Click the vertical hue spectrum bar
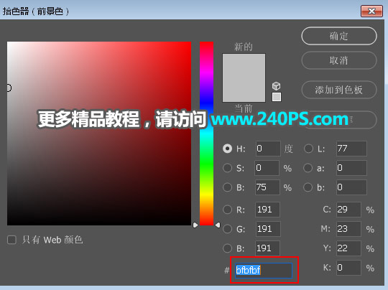This screenshot has height=290, width=388. click(206, 134)
